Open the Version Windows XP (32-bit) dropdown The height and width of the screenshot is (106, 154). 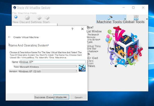coord(49,71)
